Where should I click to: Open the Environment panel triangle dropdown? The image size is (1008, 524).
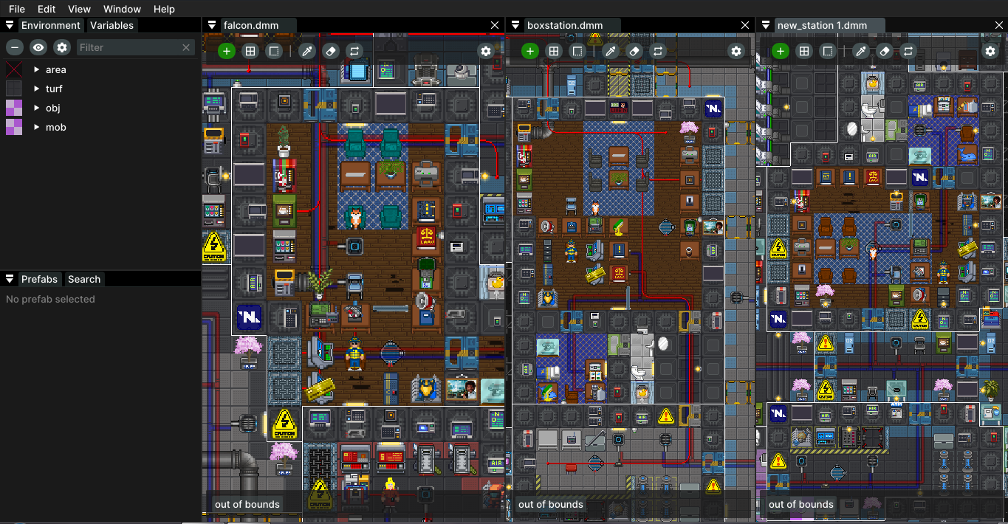10,25
